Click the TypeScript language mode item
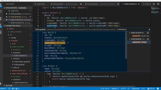161x90 pixels. [x=135, y=88]
